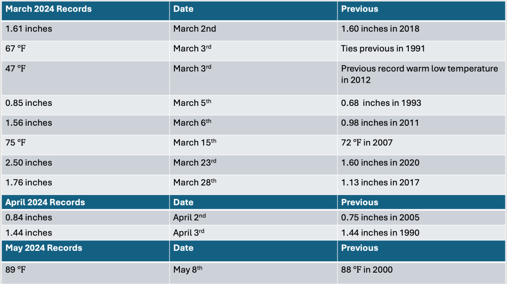Click the "March 6th" date cell
The image size is (507, 284).
[x=192, y=123]
